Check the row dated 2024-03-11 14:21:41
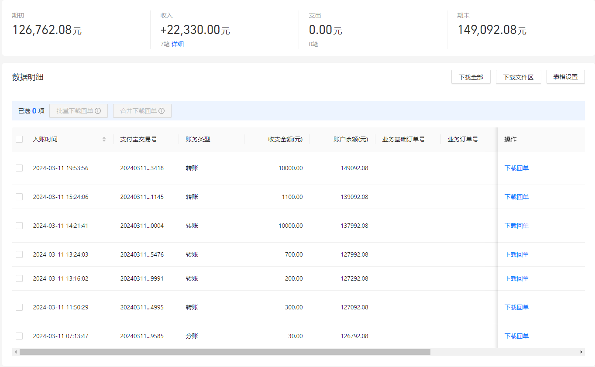This screenshot has width=595, height=367. [19, 226]
